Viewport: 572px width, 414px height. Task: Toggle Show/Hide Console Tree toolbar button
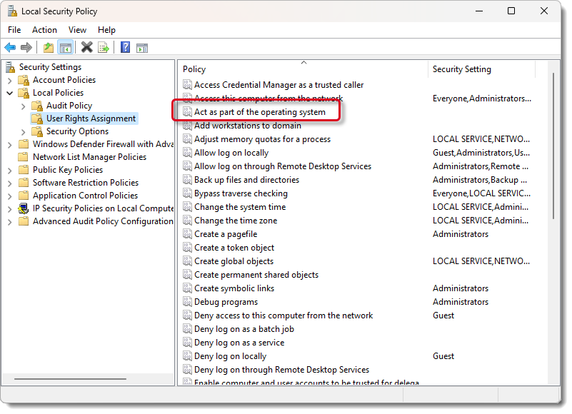[x=65, y=48]
